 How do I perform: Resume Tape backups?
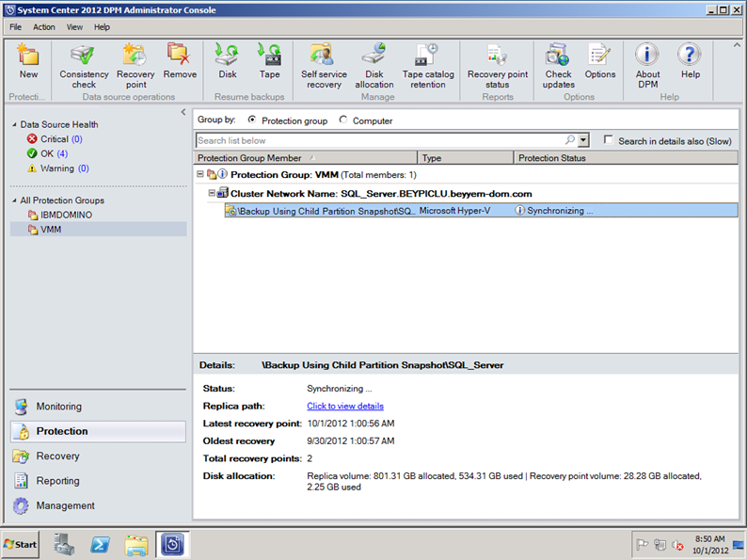click(269, 60)
